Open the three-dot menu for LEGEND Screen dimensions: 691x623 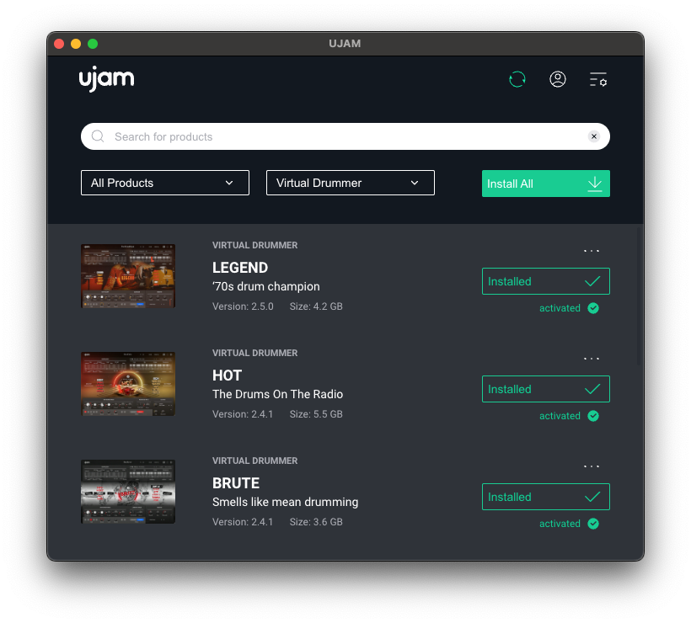(x=592, y=251)
